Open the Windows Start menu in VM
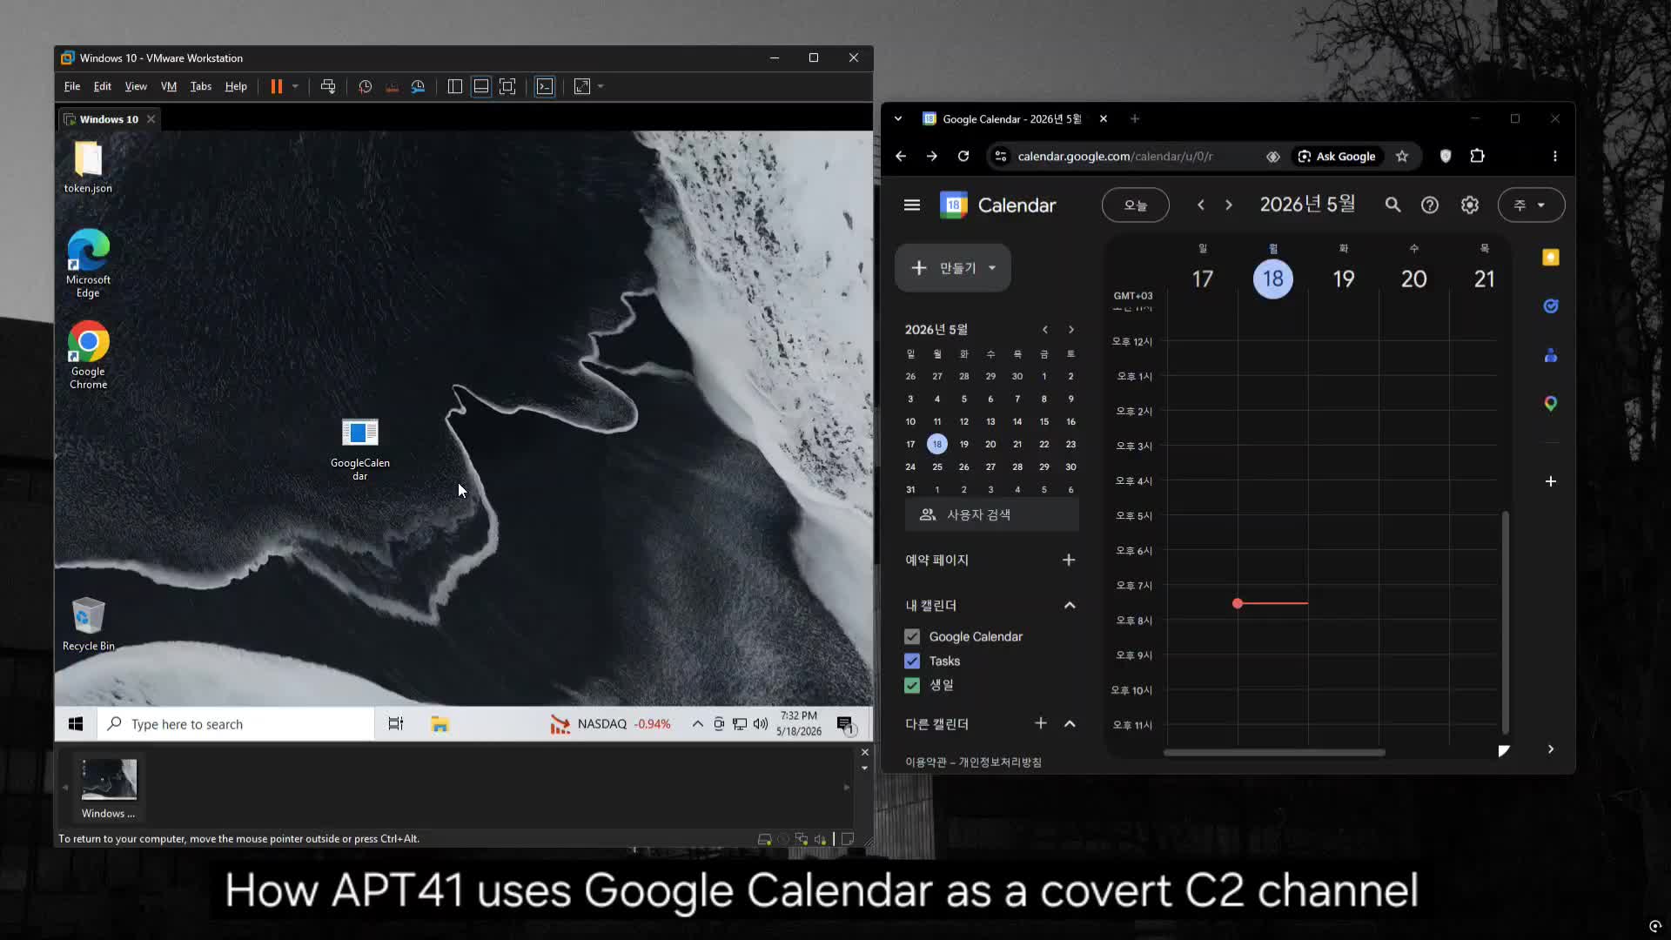This screenshot has height=940, width=1671. coord(76,724)
